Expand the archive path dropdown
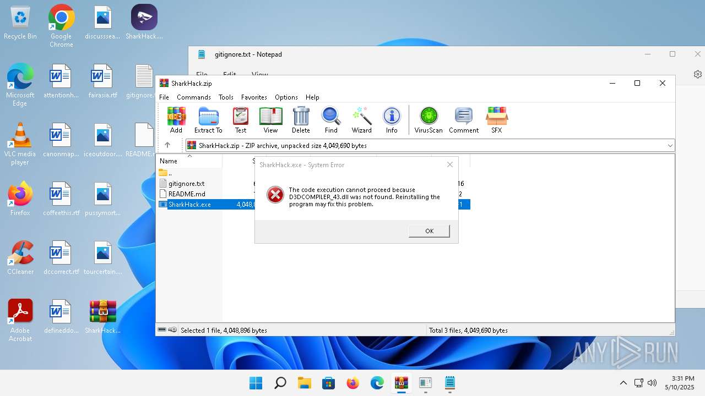The height and width of the screenshot is (396, 705). click(x=670, y=146)
